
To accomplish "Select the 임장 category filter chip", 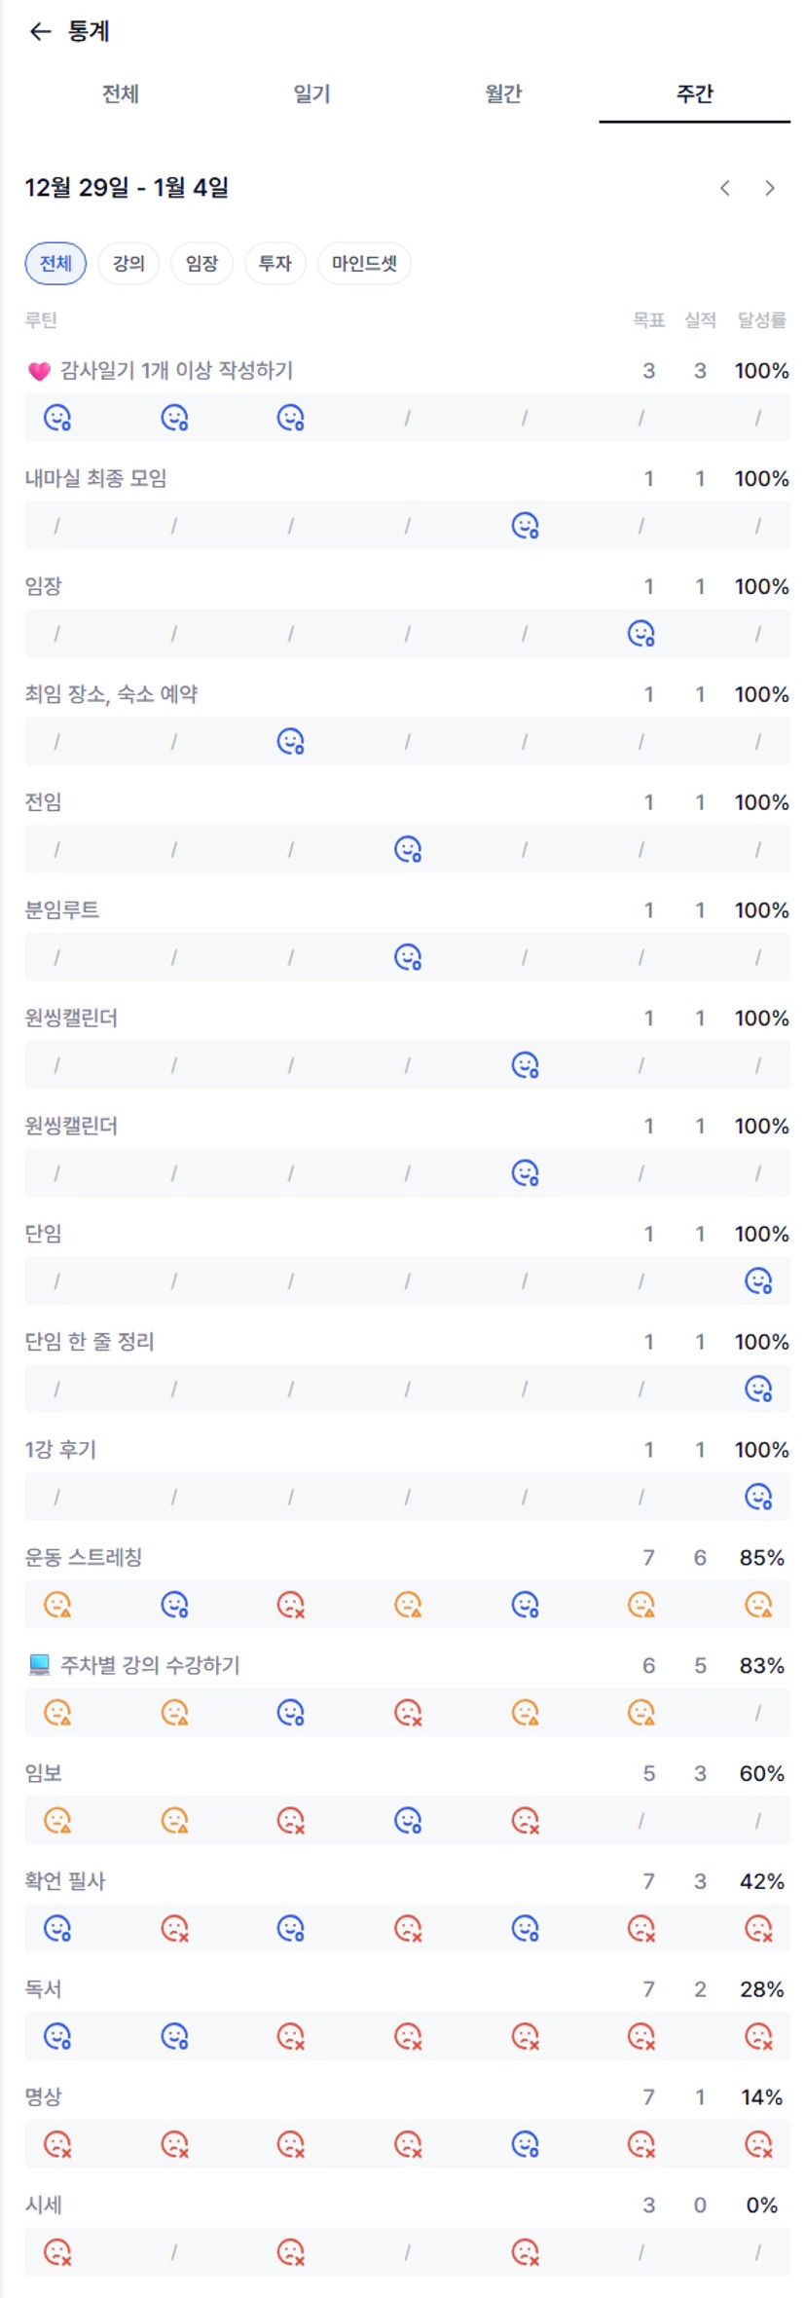I will [201, 263].
